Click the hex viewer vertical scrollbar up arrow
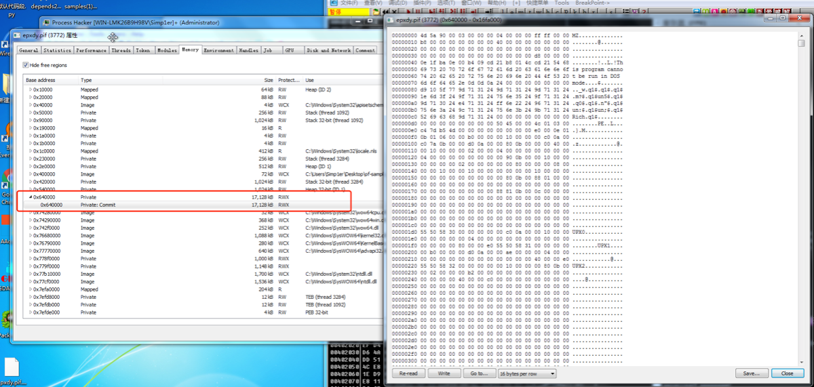Image resolution: width=814 pixels, height=387 pixels. pos(801,35)
